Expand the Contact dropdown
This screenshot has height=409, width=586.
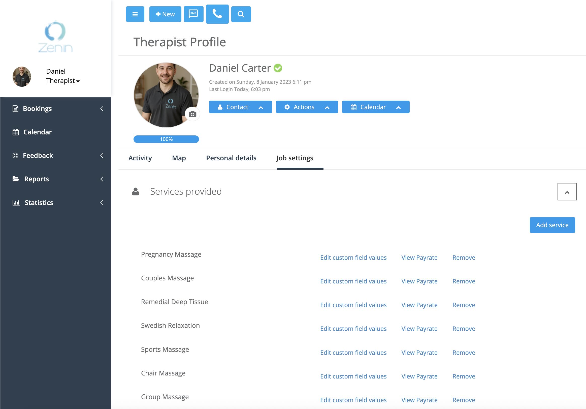(x=240, y=107)
